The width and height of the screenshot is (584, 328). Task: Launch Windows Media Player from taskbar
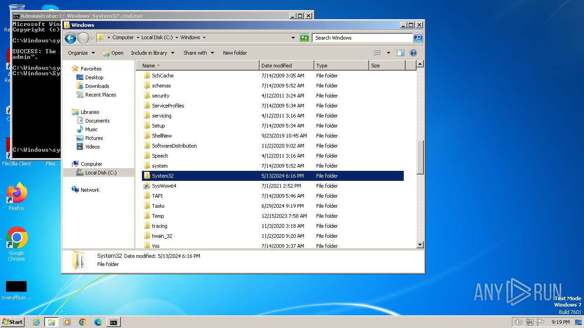point(67,322)
